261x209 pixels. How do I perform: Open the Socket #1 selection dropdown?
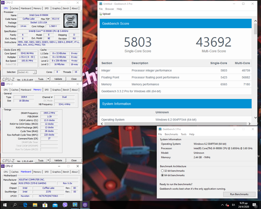(27, 72)
